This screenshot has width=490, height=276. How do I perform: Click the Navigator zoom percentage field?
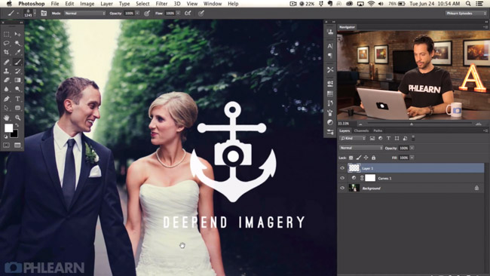point(344,124)
